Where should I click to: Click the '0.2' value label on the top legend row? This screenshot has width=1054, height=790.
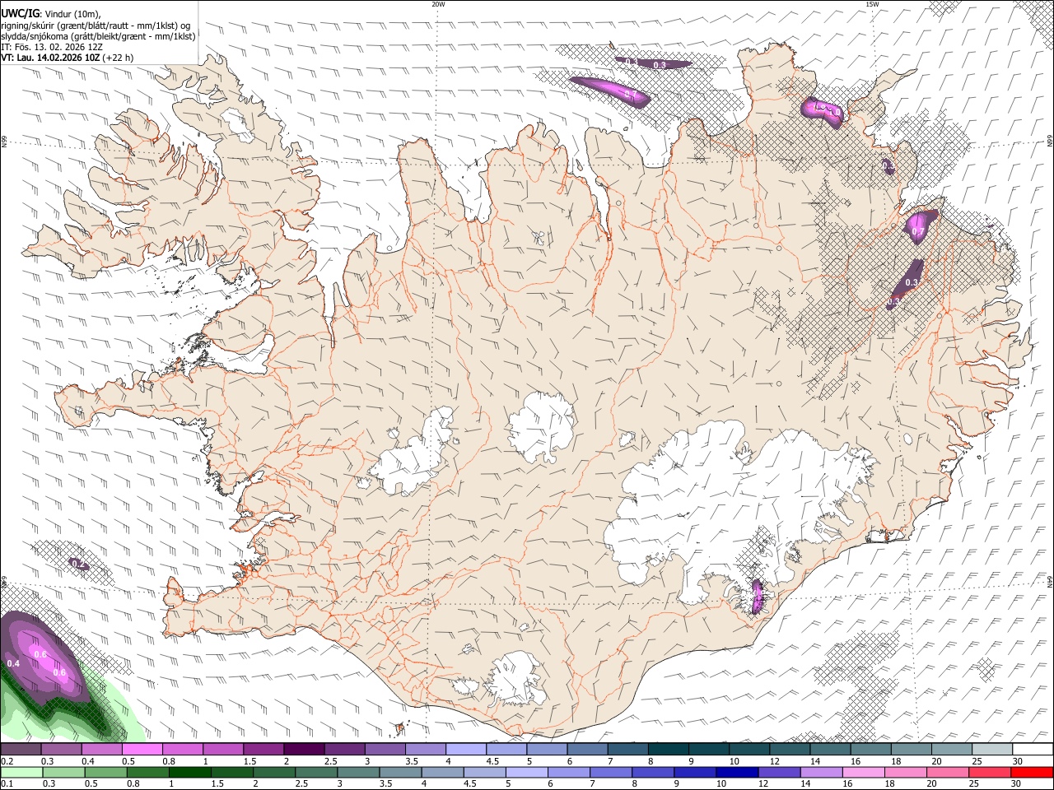coord(7,761)
